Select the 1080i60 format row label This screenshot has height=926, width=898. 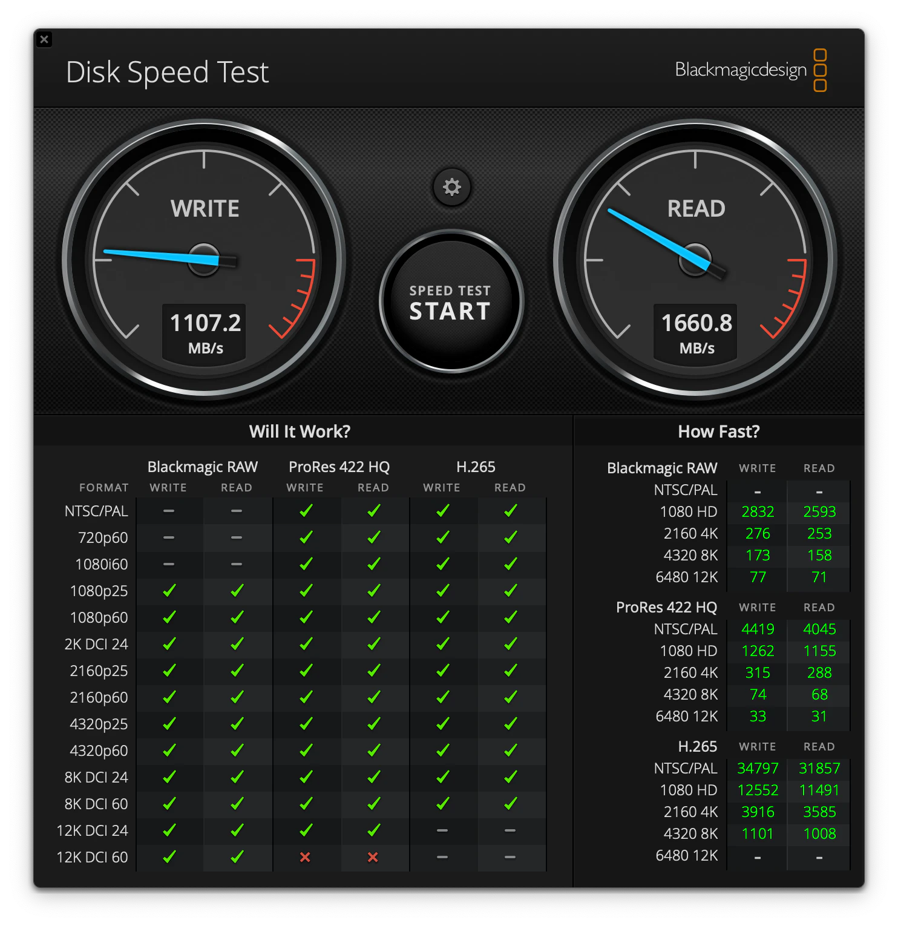[102, 564]
